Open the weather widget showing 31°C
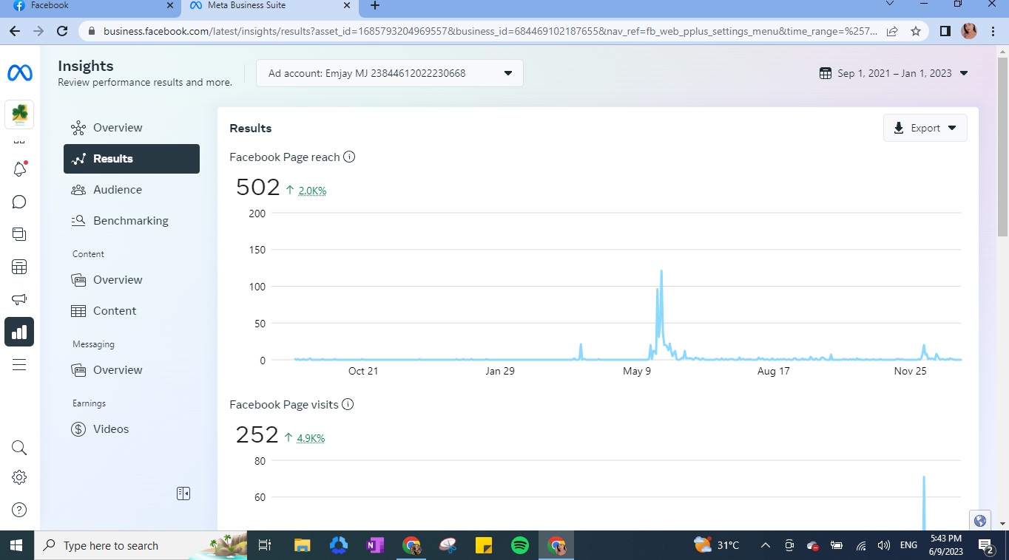 point(717,545)
